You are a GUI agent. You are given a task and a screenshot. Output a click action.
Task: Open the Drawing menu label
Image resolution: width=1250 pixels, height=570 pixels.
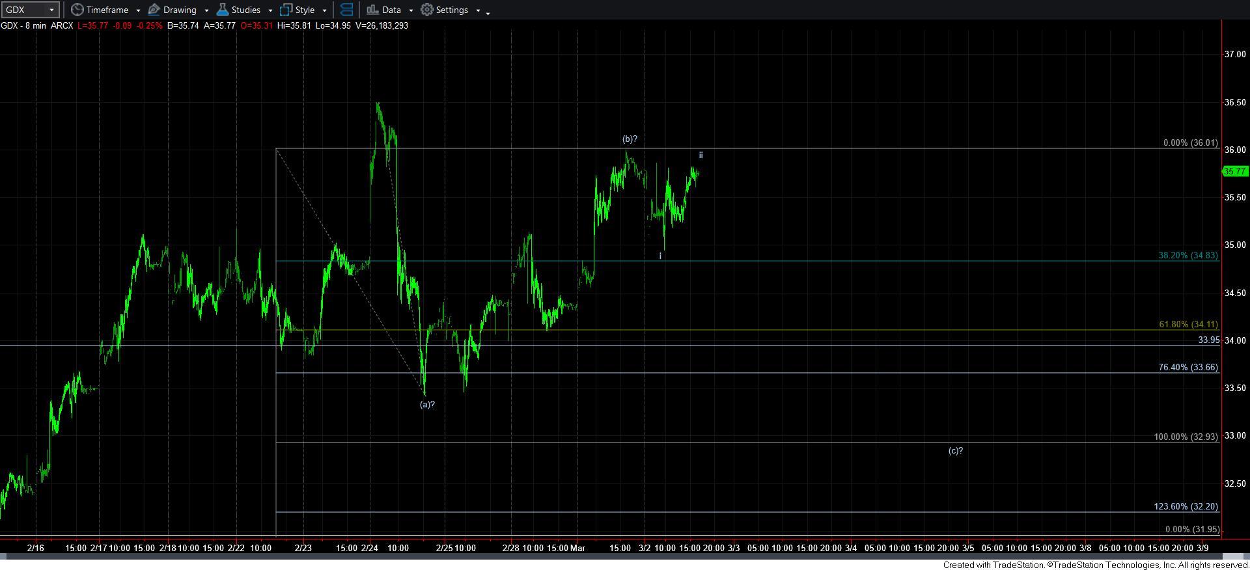point(180,10)
